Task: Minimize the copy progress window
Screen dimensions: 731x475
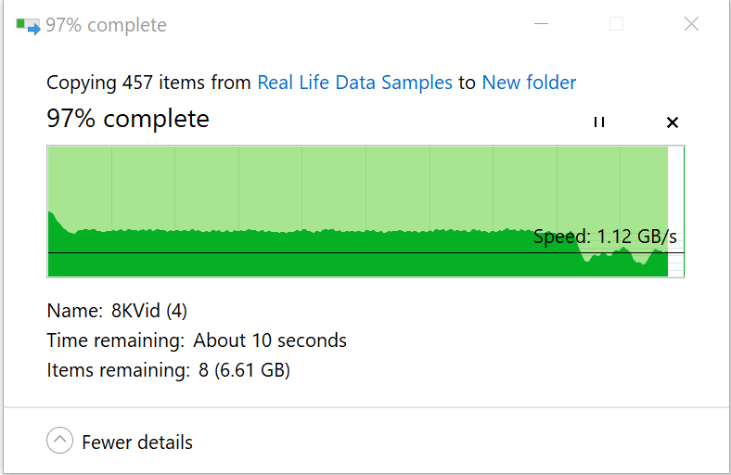Action: [x=541, y=25]
